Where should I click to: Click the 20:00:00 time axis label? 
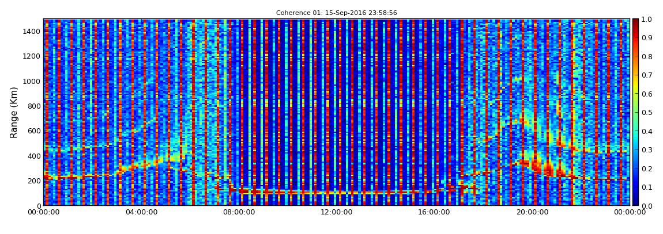532,212
